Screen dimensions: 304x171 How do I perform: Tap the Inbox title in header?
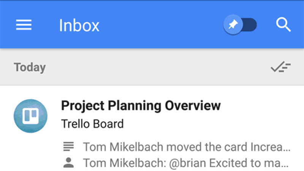(x=79, y=25)
